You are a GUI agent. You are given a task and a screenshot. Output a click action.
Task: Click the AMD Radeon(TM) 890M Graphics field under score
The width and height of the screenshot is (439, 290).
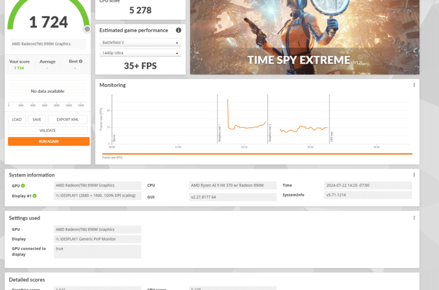tap(48, 44)
